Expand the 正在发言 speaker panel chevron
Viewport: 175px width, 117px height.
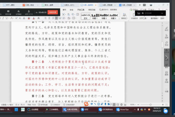point(162,13)
